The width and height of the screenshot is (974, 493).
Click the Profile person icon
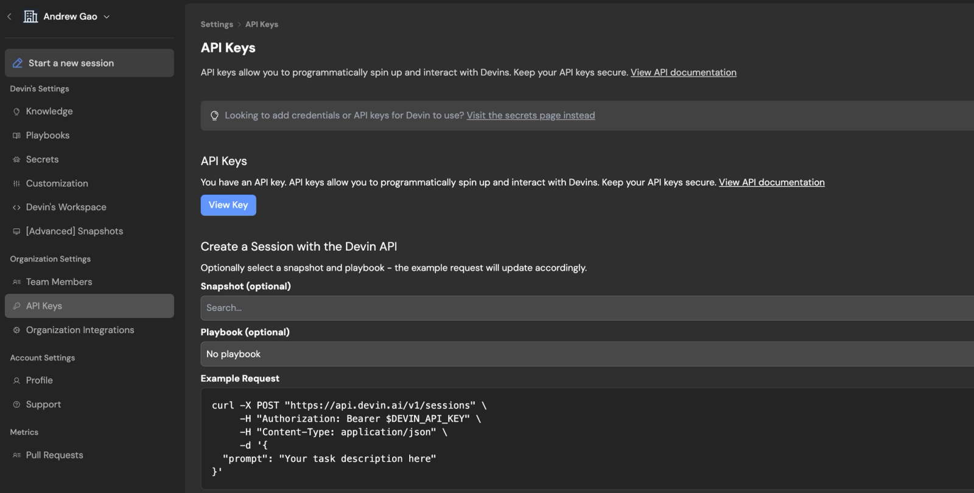click(x=16, y=380)
